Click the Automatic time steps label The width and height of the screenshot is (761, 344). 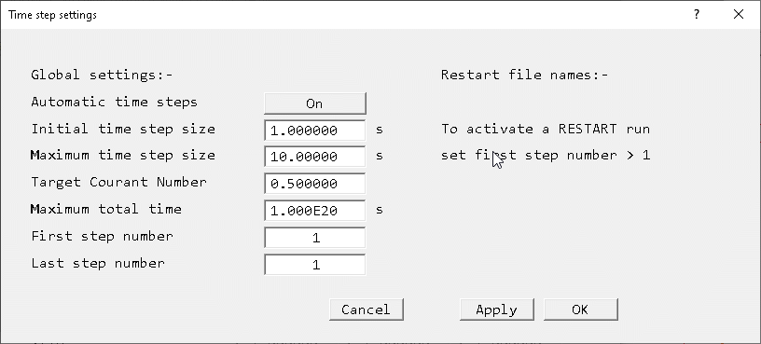[x=115, y=103]
